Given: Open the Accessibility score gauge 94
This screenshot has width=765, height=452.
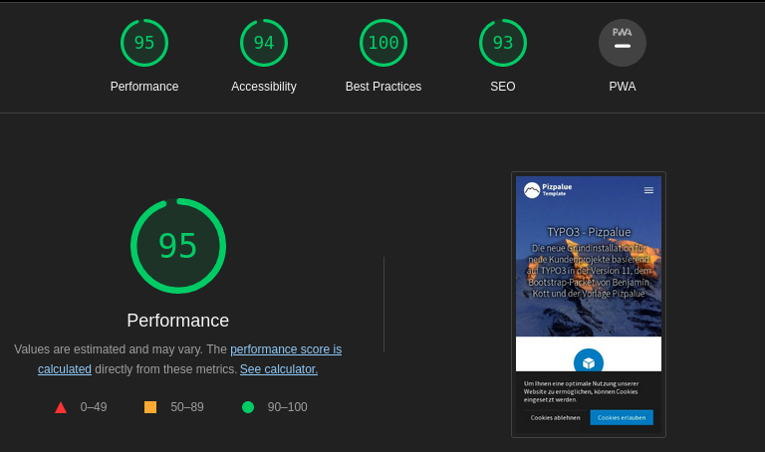Looking at the screenshot, I should pos(264,43).
